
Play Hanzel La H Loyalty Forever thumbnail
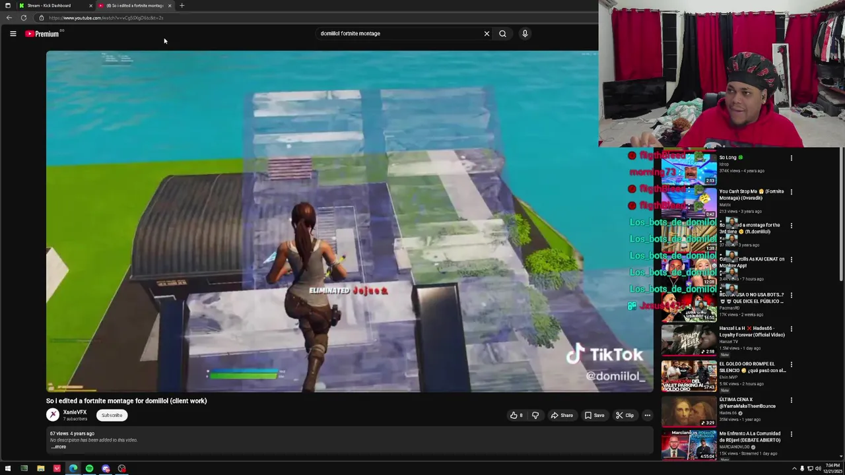pos(689,340)
